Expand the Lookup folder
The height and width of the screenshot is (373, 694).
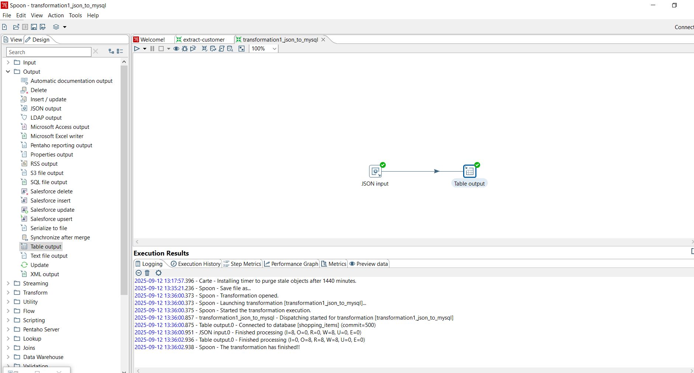pyautogui.click(x=8, y=338)
